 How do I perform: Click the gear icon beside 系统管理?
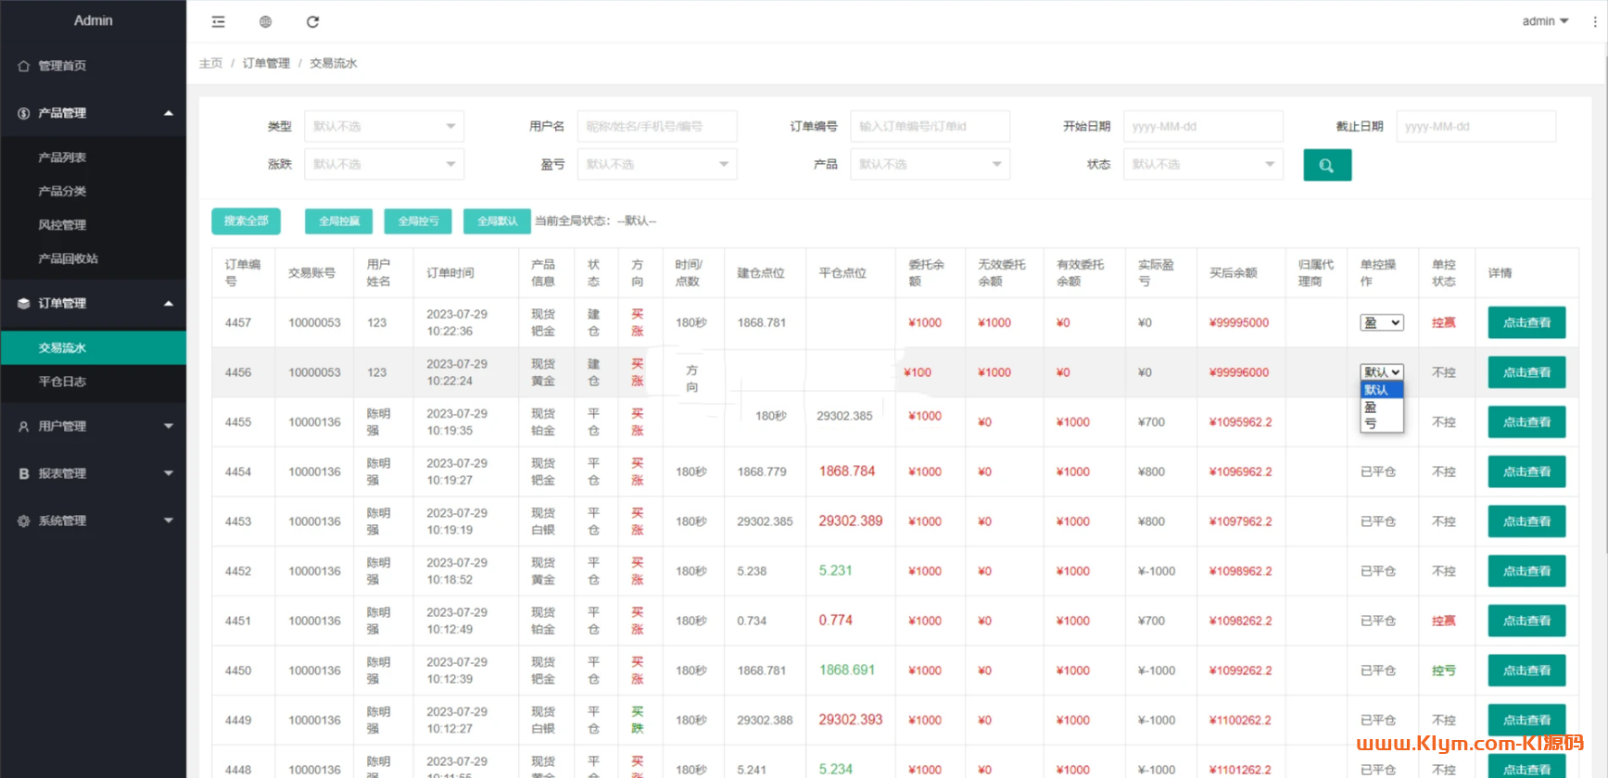[x=24, y=521]
